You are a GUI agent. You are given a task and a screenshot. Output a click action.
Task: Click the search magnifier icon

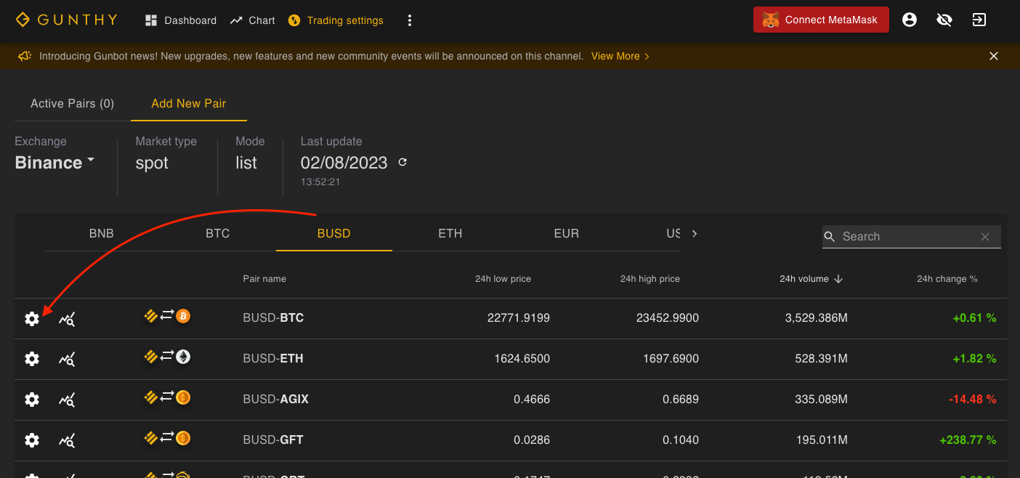(x=830, y=237)
